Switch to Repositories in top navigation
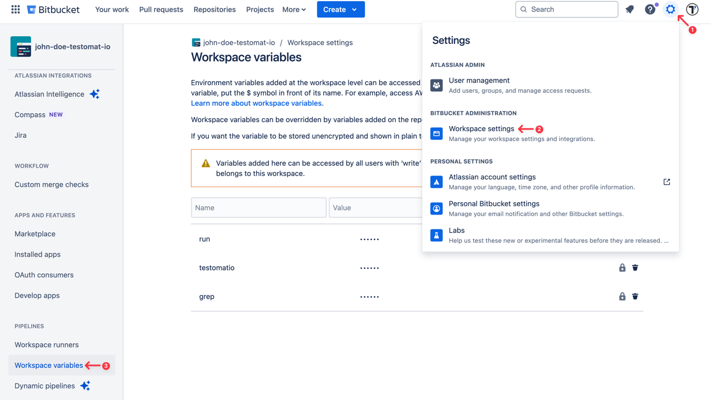This screenshot has height=400, width=711. point(214,9)
